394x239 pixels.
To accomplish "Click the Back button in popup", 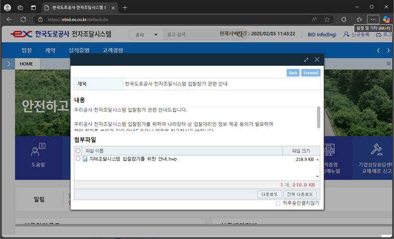I will pos(293,73).
